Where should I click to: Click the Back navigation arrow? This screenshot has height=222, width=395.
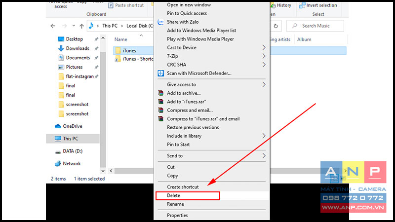53,26
